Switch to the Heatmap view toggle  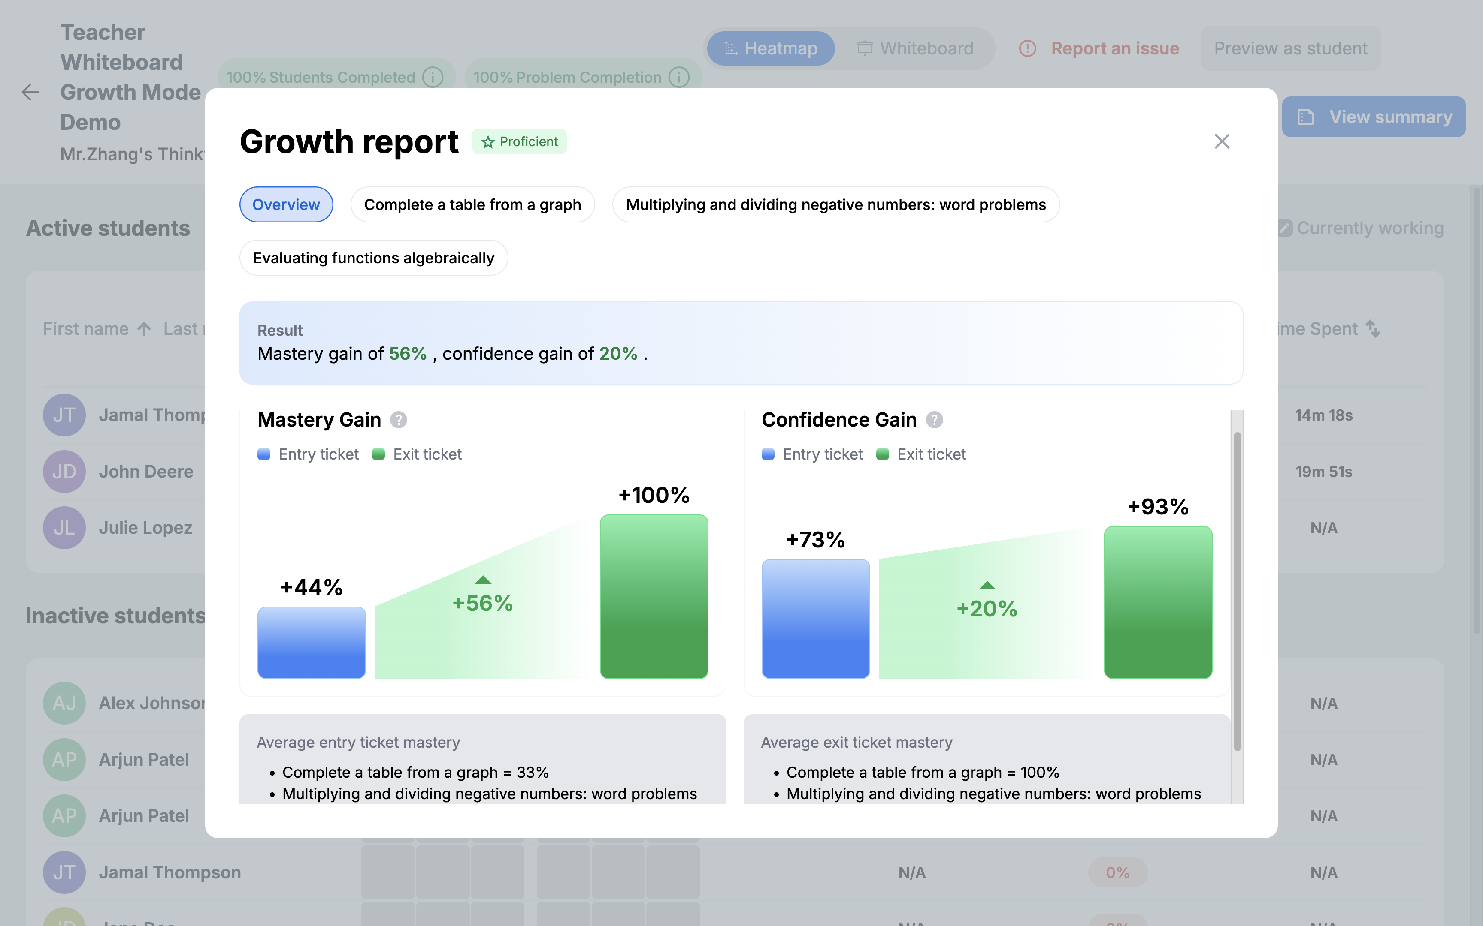pyautogui.click(x=770, y=48)
